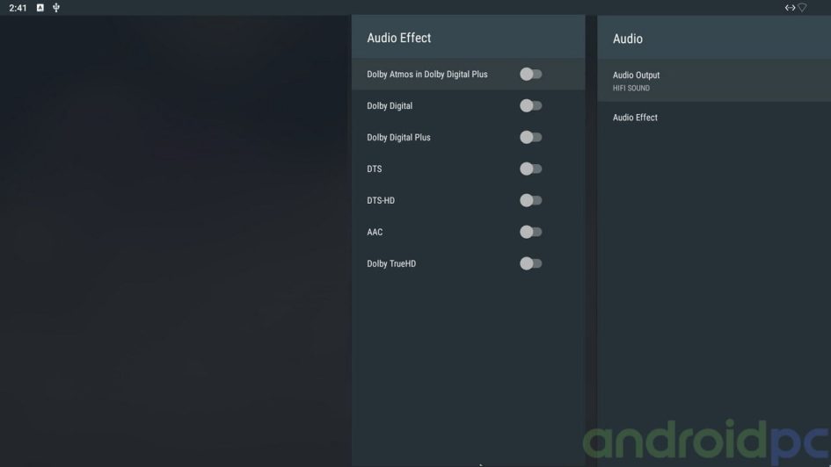Screen dimensions: 831x467
Task: Click the Wi-Fi signal icon in status bar
Action: (802, 7)
